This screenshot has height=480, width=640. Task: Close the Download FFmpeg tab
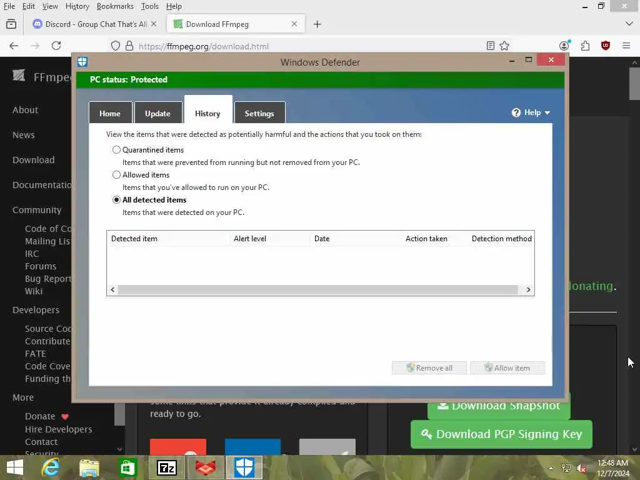click(x=294, y=24)
